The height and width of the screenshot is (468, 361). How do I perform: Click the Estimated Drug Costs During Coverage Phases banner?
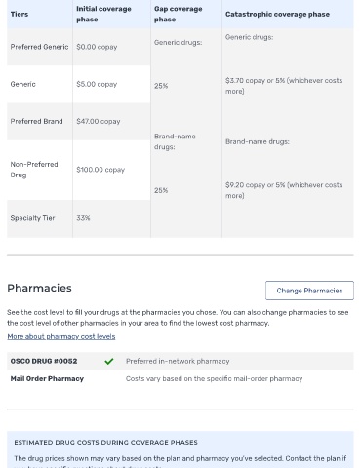(x=180, y=449)
